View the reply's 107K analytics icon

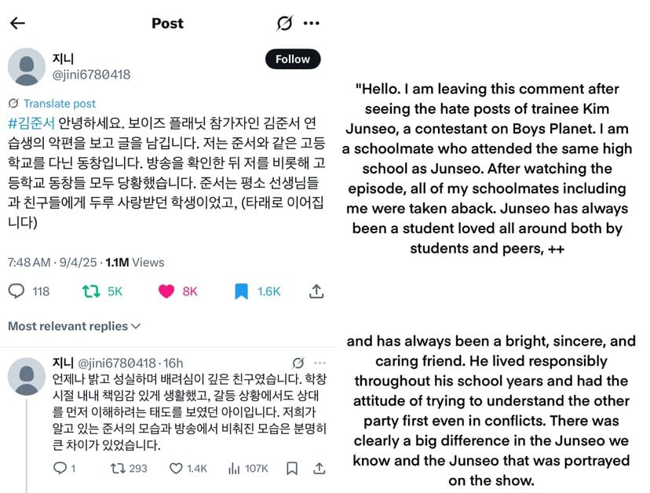tap(233, 469)
